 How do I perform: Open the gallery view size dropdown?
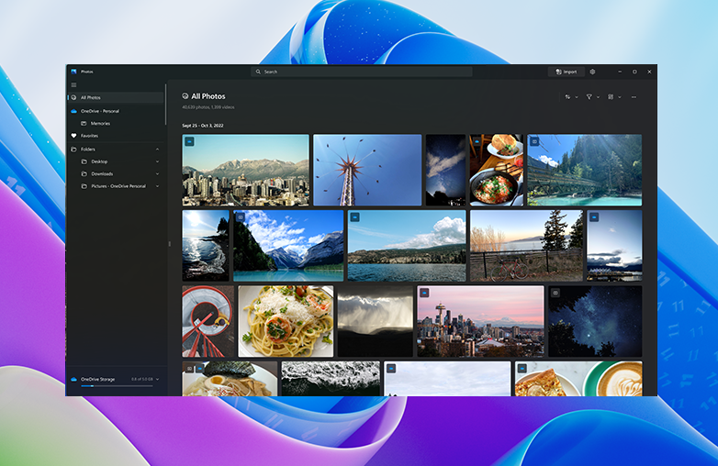[614, 97]
